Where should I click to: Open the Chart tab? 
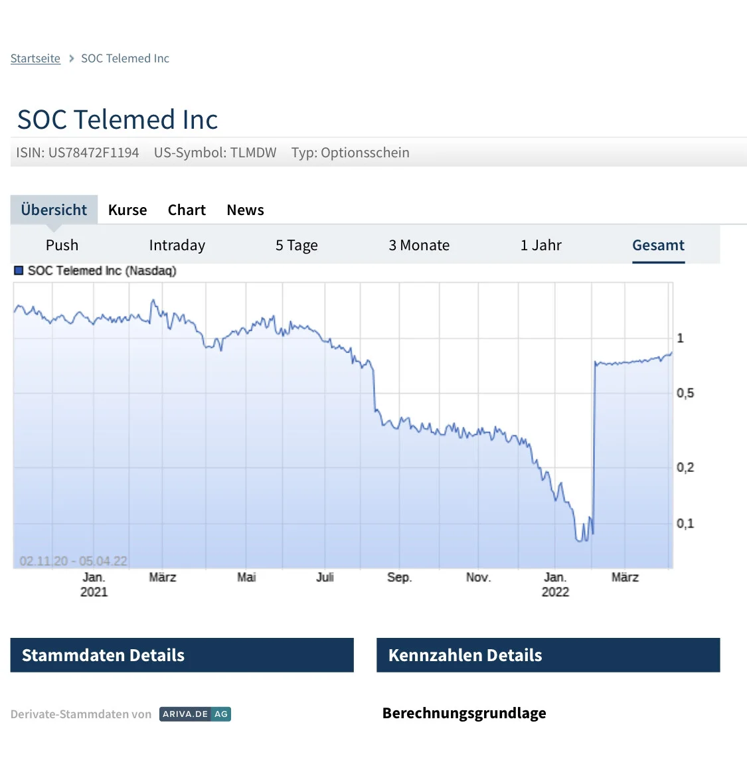coord(187,210)
